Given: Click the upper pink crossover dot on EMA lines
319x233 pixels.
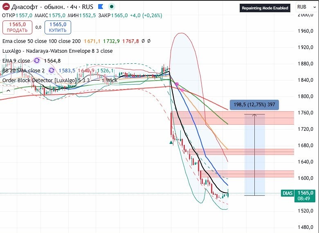Looking at the screenshot, I should coord(177,84).
